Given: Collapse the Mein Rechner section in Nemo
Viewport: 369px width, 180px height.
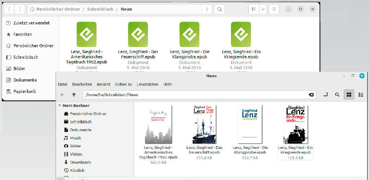Looking at the screenshot, I should (60, 106).
